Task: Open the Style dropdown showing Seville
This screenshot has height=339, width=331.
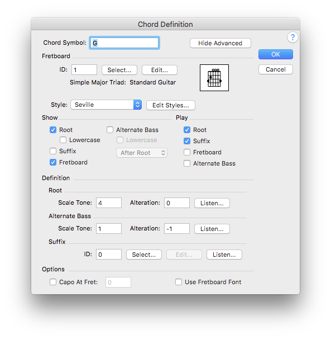Action: click(x=106, y=105)
